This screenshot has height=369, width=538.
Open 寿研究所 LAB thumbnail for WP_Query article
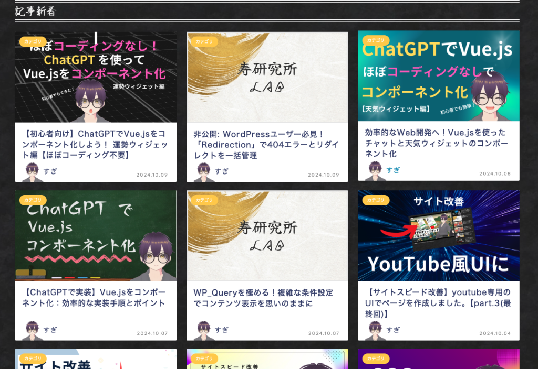(x=267, y=236)
